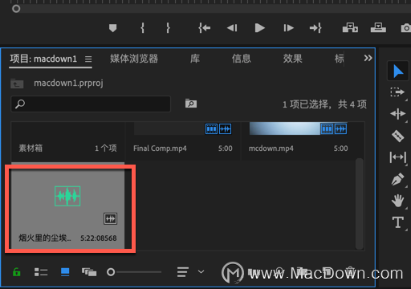The image size is (411, 289).
Task: Expand the hidden panel tabs overflow arrows
Action: tap(368, 58)
